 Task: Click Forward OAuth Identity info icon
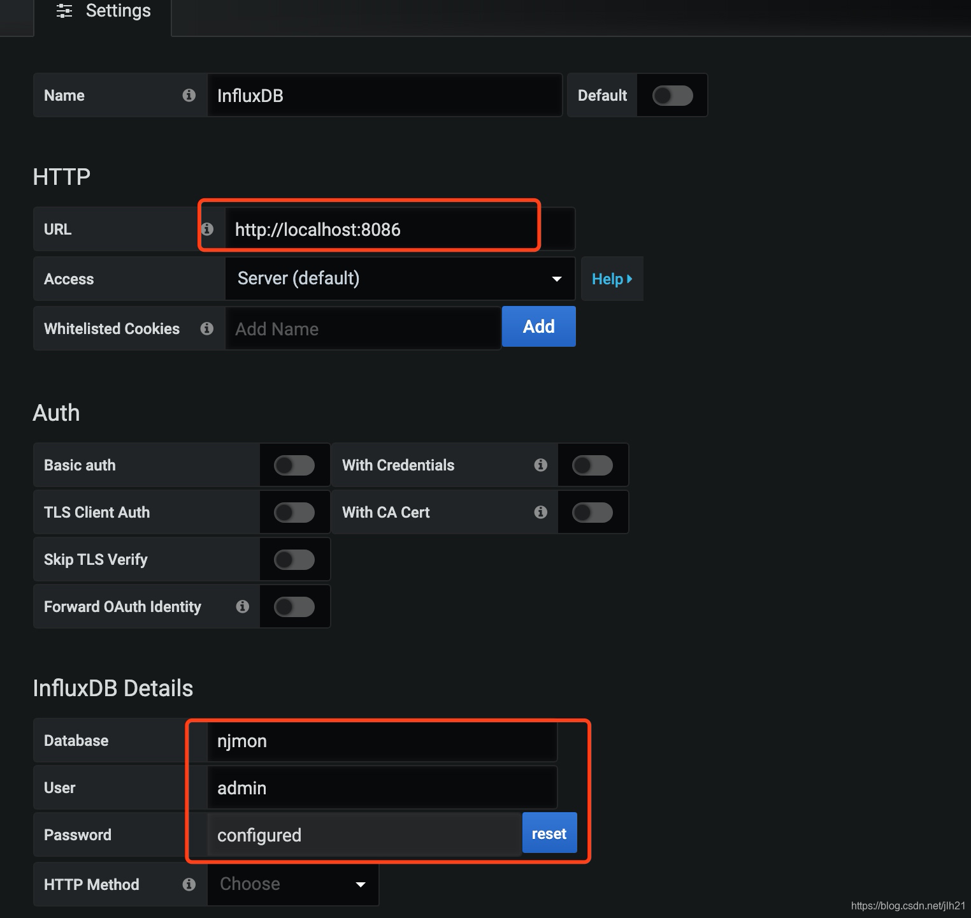pos(242,606)
